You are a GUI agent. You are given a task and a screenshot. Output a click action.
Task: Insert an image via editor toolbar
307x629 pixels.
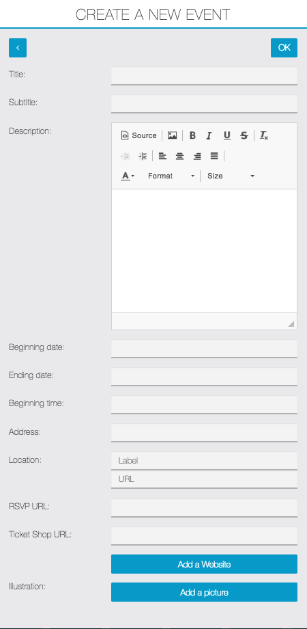pyautogui.click(x=172, y=135)
